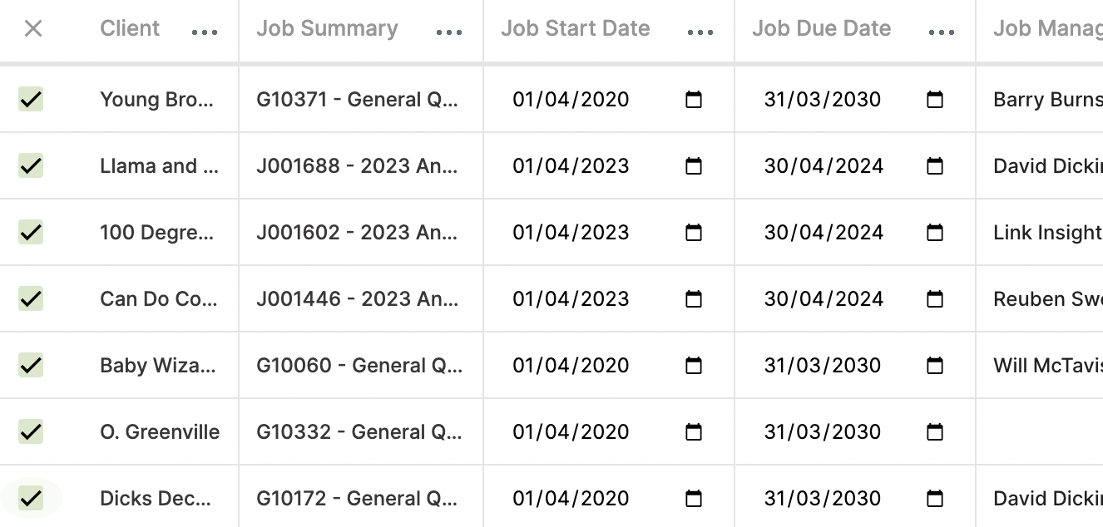Select the Job Summary column header
This screenshot has width=1103, height=527.
point(327,29)
